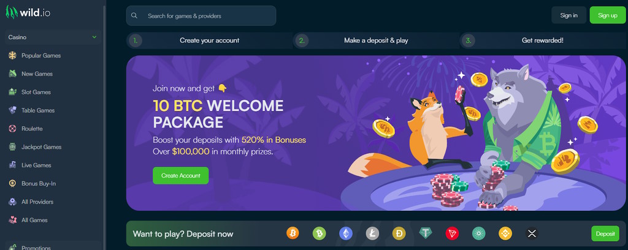Click the wild.io logo
Viewport: 628px width, 250px height.
[28, 12]
